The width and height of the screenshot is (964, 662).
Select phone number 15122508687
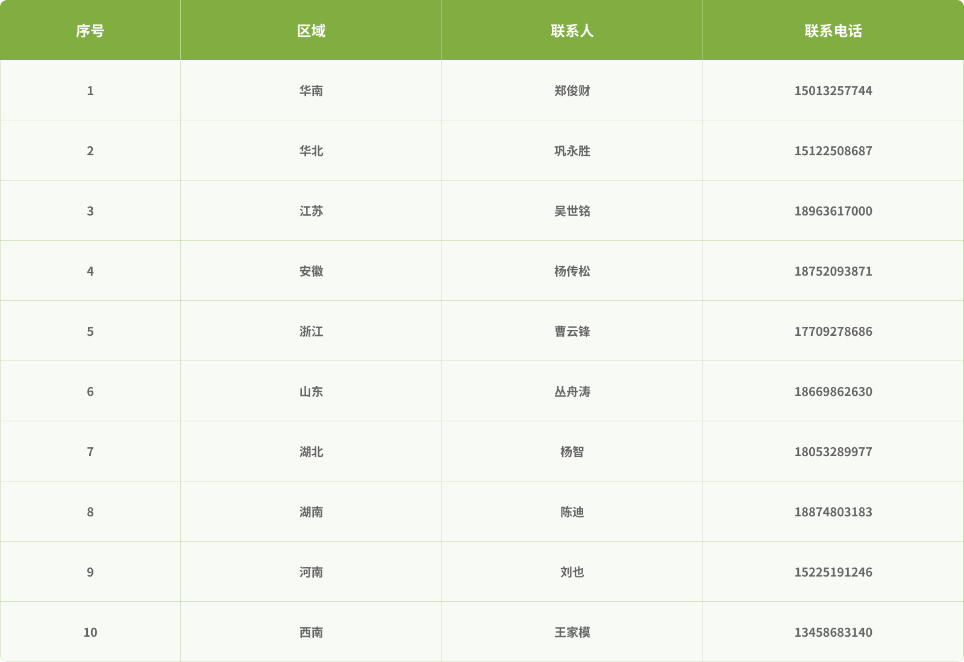coord(833,151)
